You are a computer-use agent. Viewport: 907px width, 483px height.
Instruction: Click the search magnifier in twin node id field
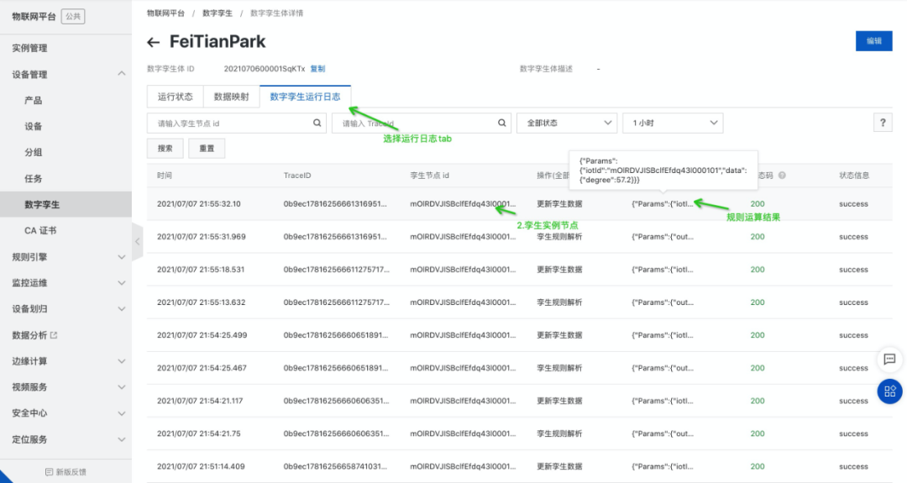click(x=317, y=123)
